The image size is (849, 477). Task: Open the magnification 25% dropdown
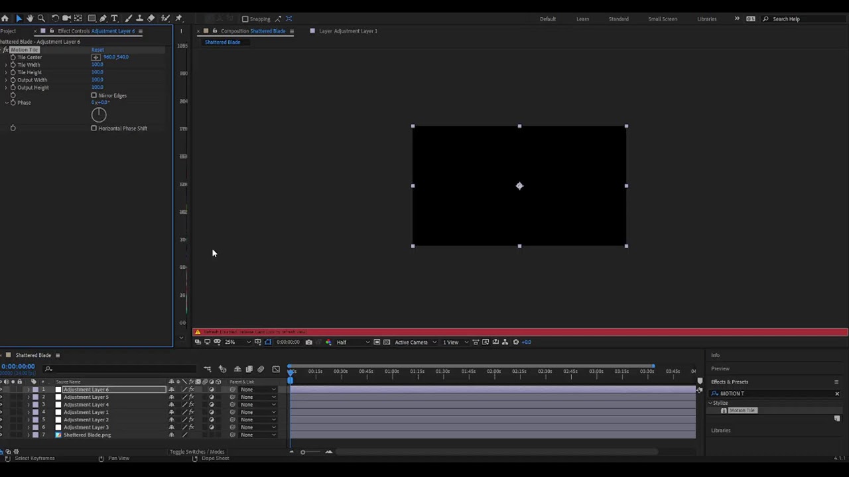tap(237, 342)
